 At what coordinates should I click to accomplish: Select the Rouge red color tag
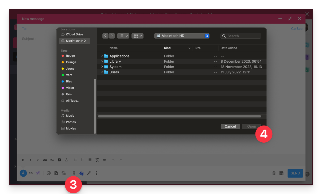(70, 56)
